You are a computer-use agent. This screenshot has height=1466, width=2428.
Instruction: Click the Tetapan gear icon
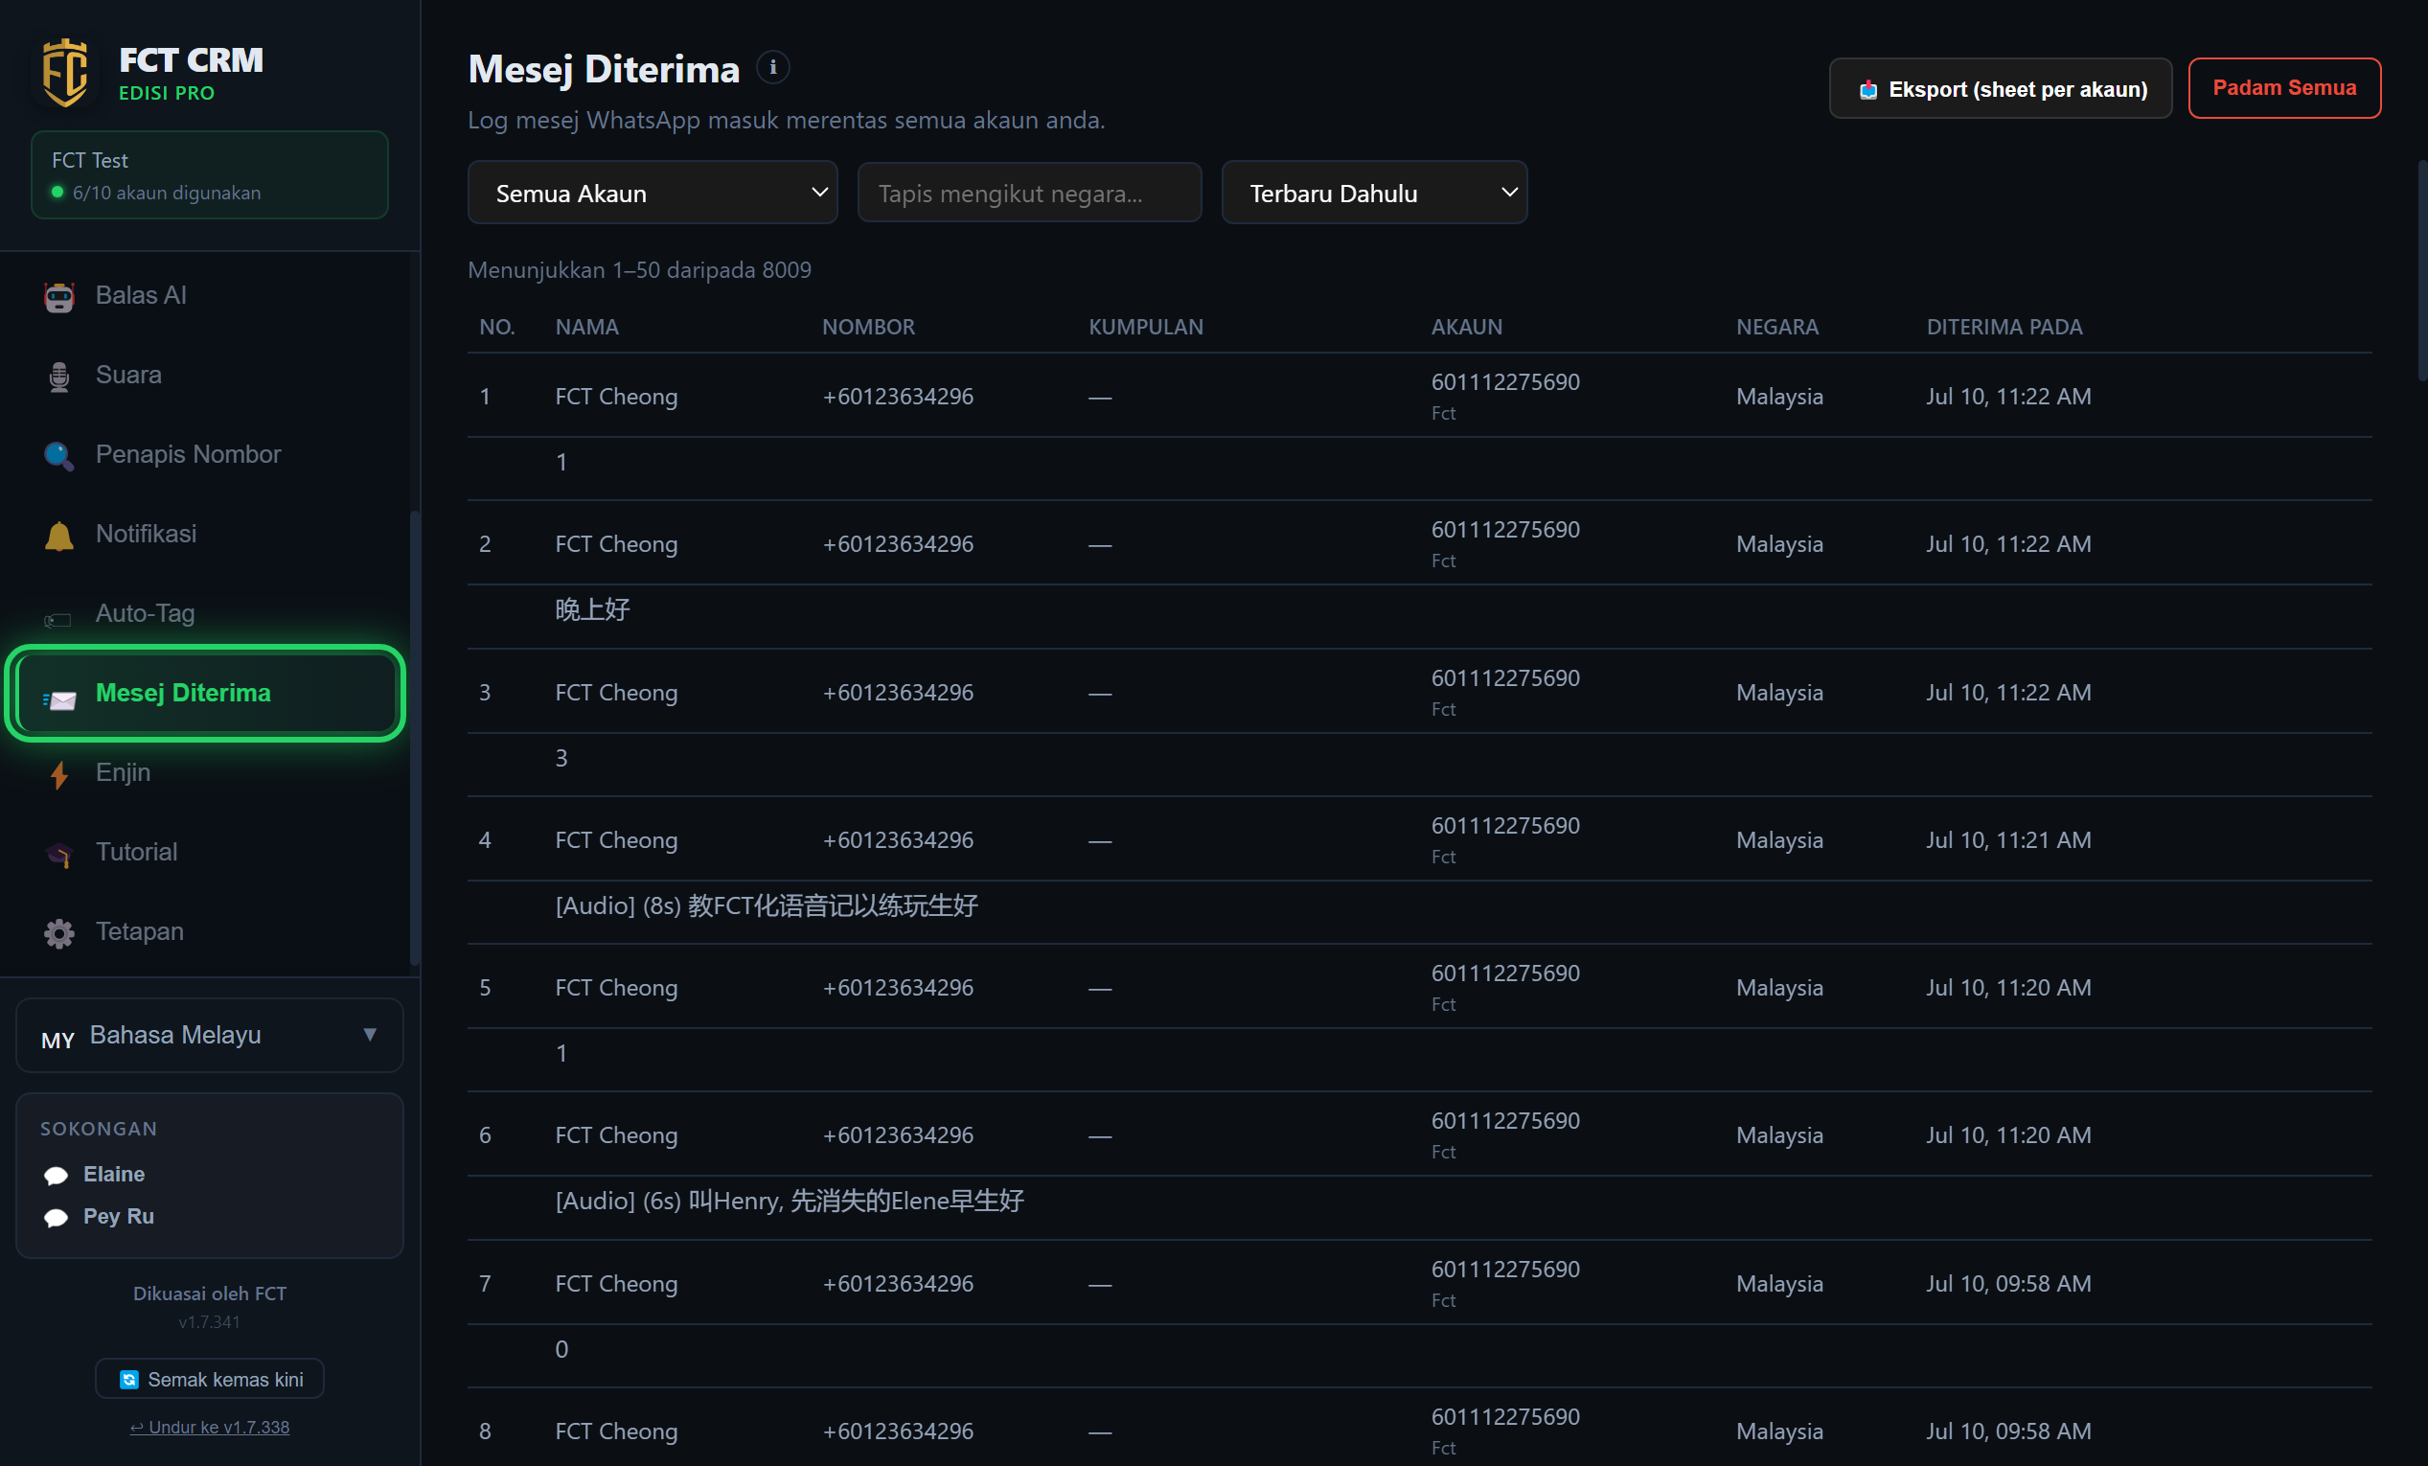tap(59, 933)
